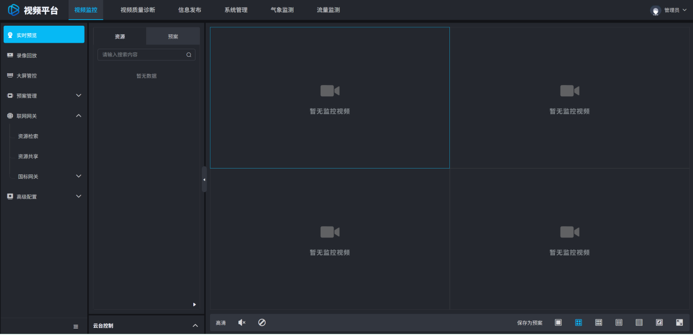Switch to the 预案 tab

coord(173,36)
